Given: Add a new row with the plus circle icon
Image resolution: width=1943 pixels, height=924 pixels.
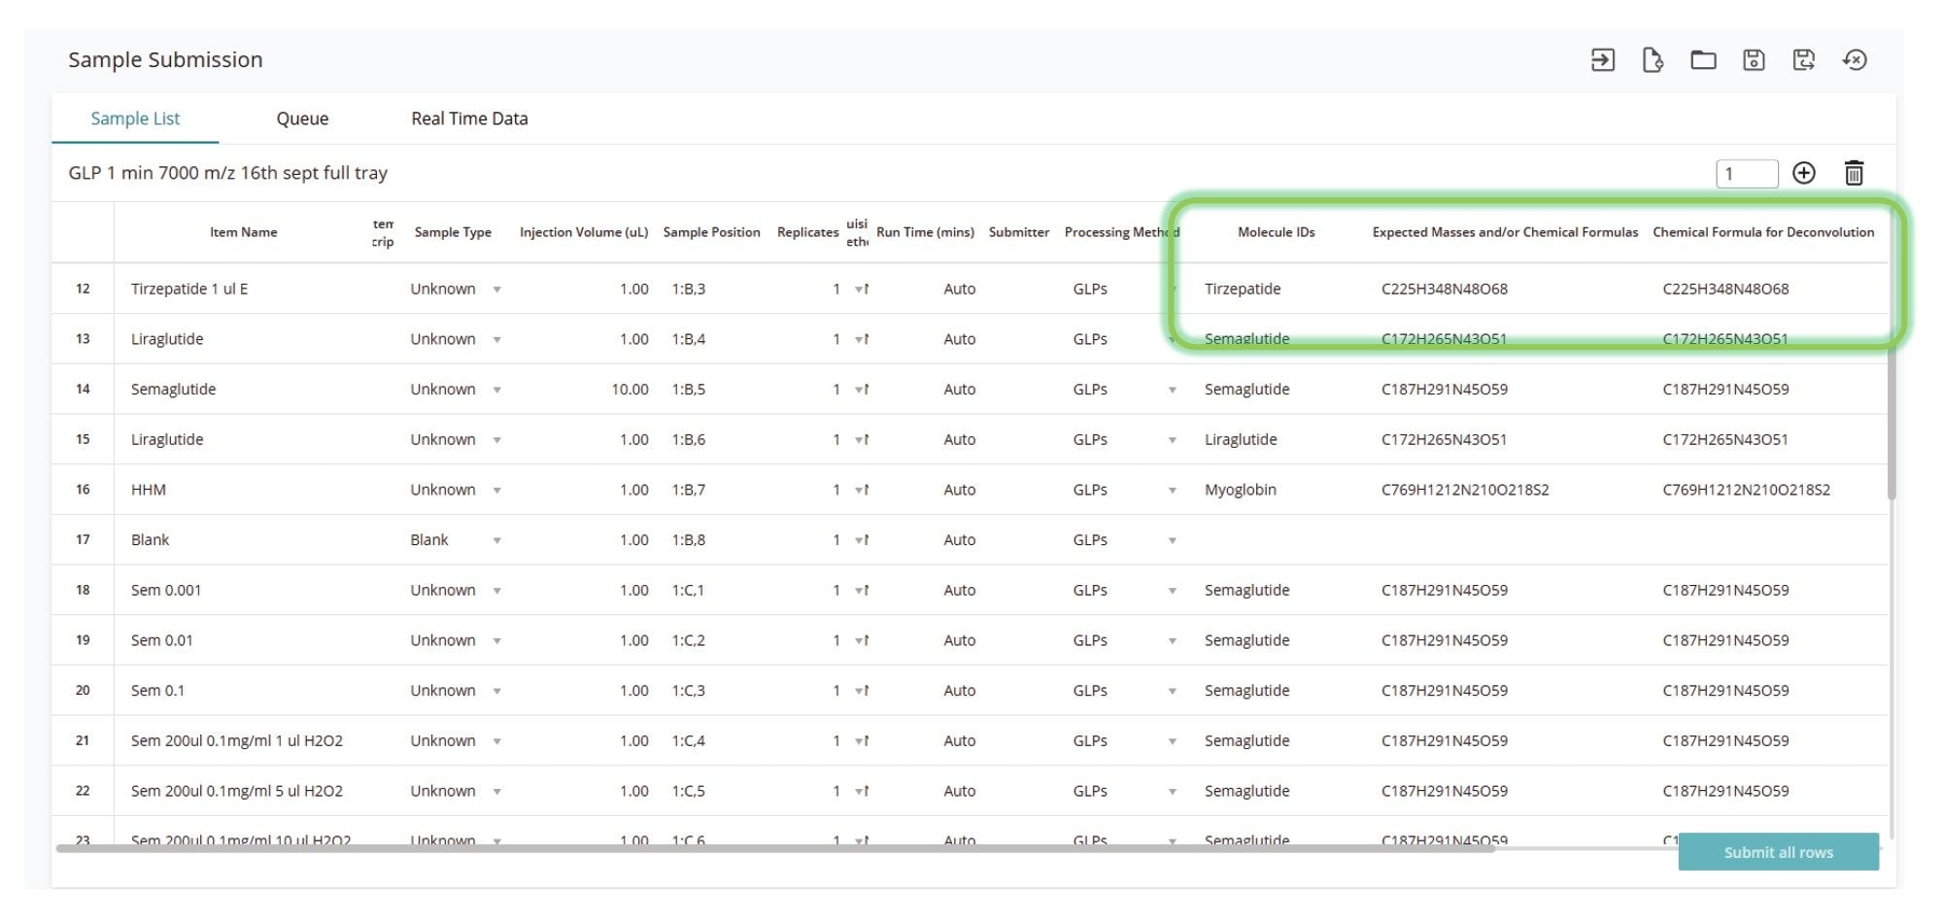Looking at the screenshot, I should pyautogui.click(x=1804, y=173).
